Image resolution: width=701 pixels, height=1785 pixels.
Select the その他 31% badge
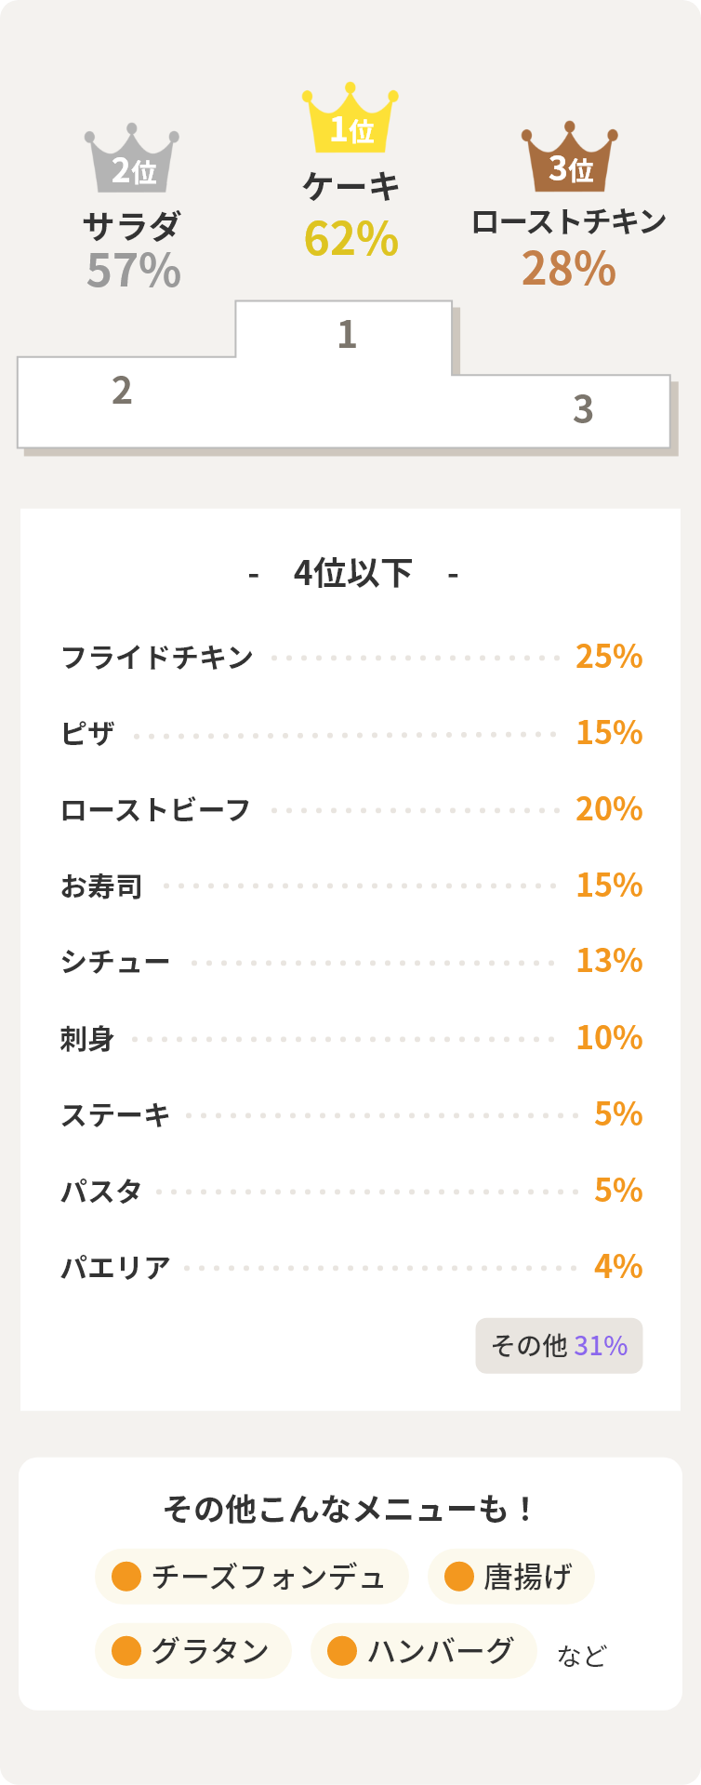tap(559, 1346)
